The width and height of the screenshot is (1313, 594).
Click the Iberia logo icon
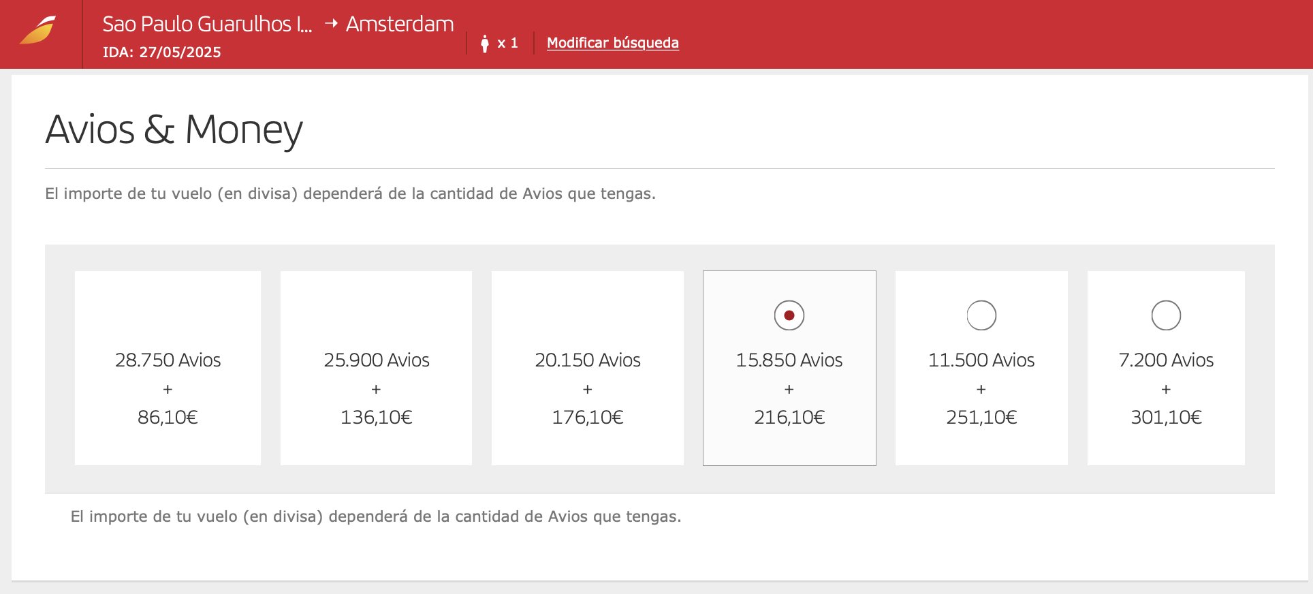coord(37,31)
